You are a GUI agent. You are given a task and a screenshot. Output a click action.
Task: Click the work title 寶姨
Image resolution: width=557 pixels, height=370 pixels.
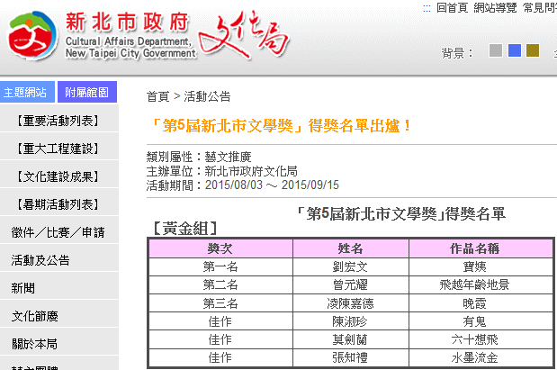pos(474,266)
